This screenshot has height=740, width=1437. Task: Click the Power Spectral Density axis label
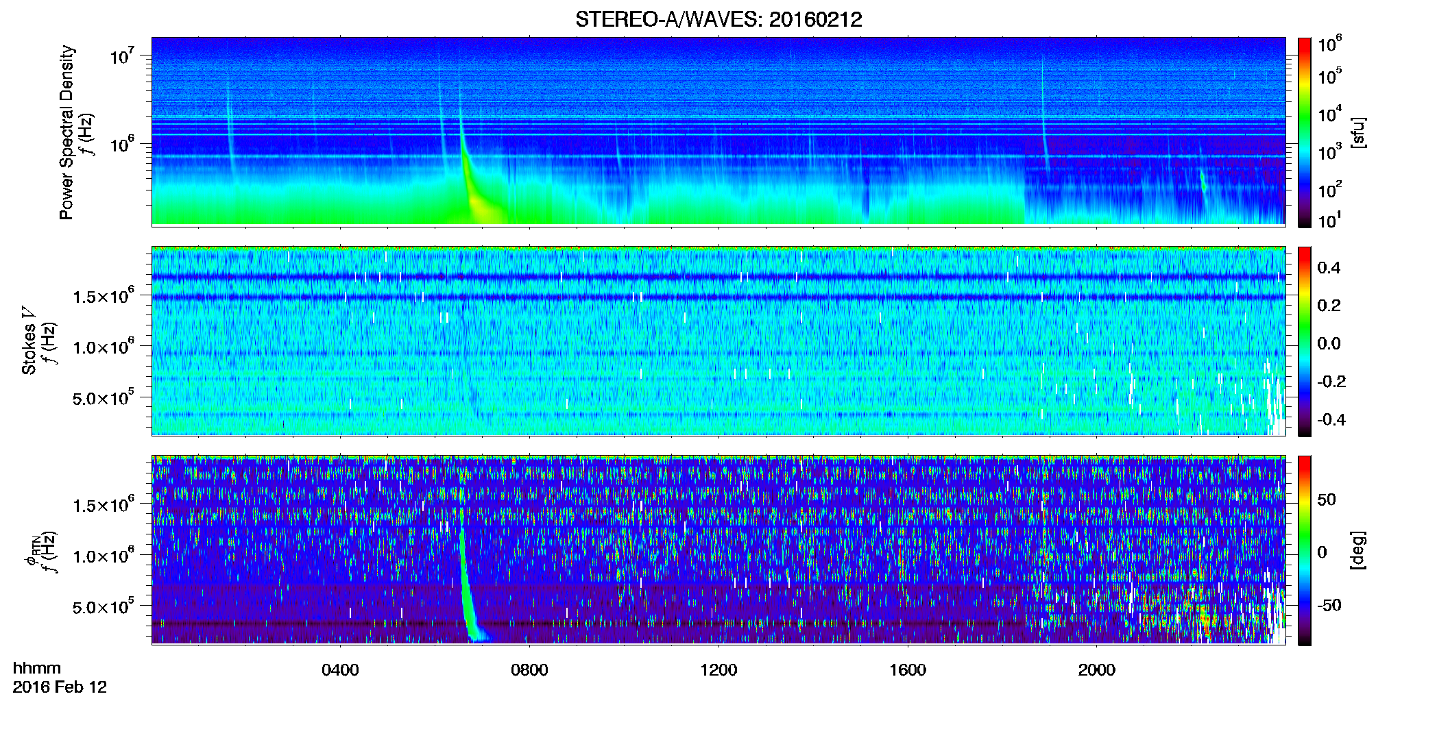(67, 132)
